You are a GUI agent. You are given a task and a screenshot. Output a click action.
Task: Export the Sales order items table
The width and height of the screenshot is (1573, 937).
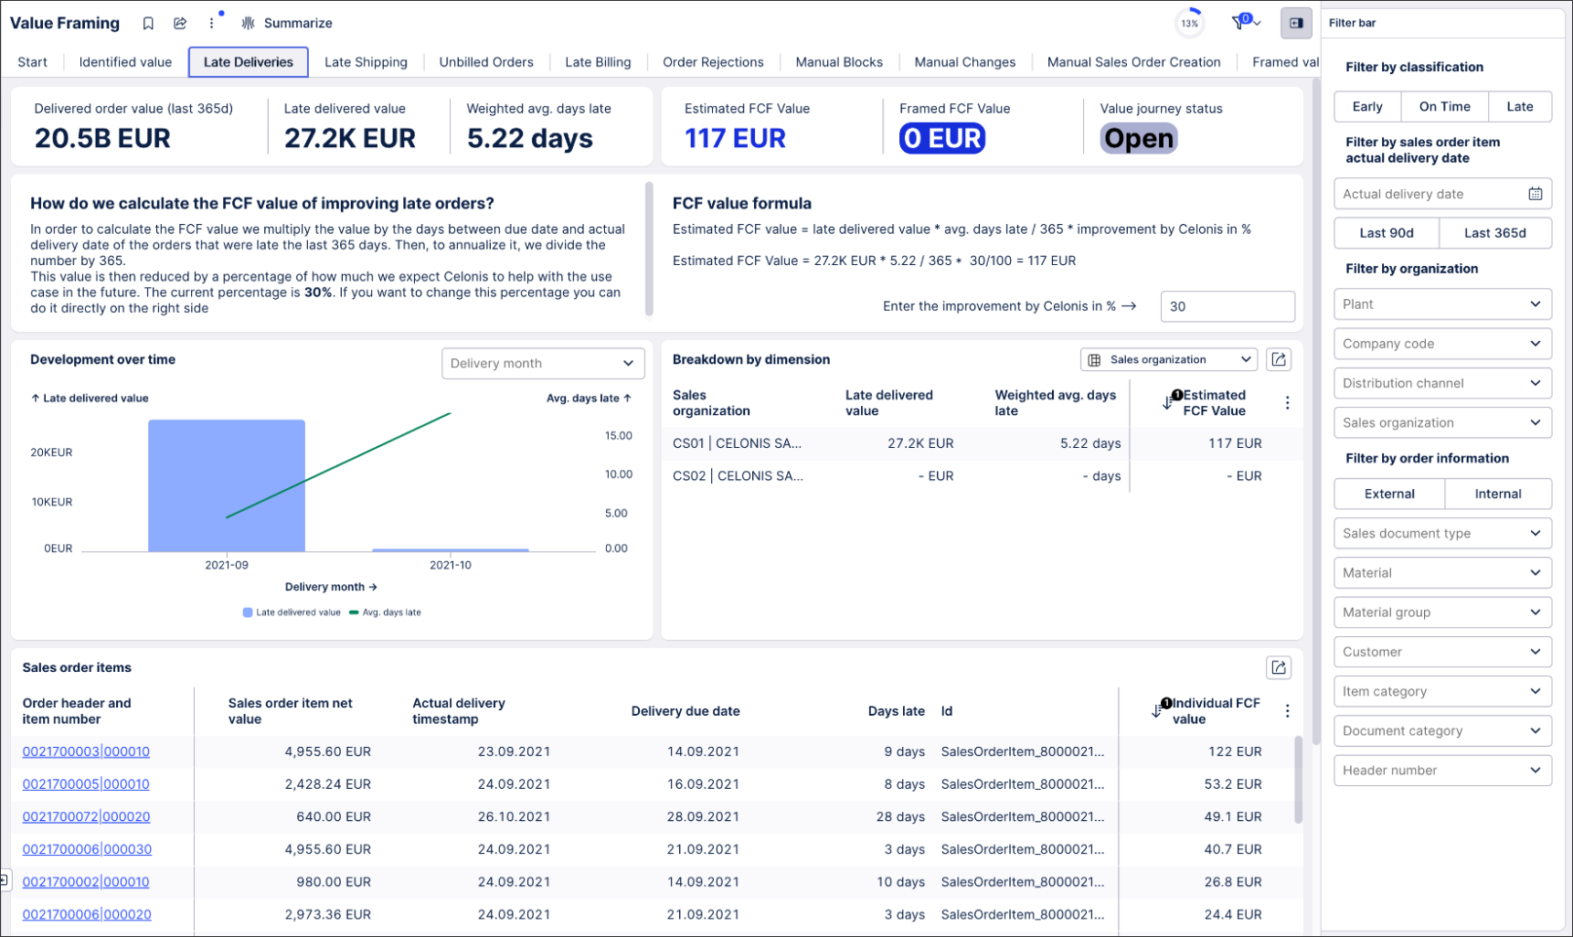pos(1279,667)
